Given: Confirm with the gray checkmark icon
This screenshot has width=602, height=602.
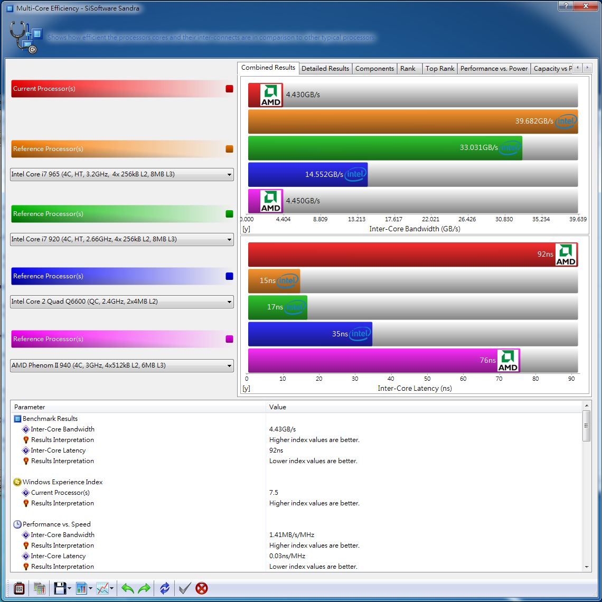Looking at the screenshot, I should (184, 588).
